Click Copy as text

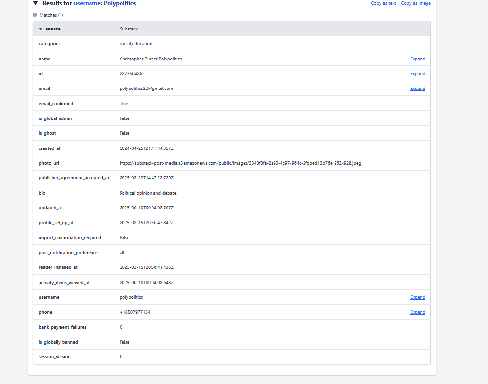[x=383, y=3]
